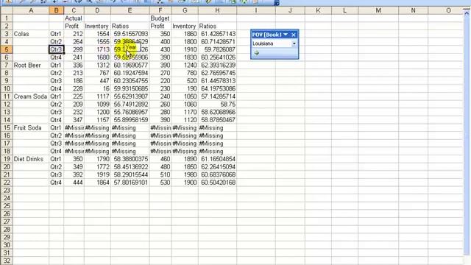Click inventory value 16 in row 10
The height and width of the screenshot is (265, 471).
97,88
